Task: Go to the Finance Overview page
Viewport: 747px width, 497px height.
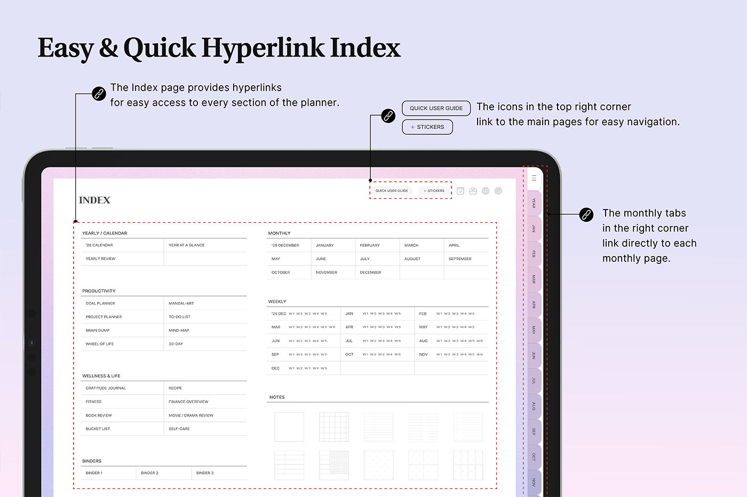Action: (188, 402)
